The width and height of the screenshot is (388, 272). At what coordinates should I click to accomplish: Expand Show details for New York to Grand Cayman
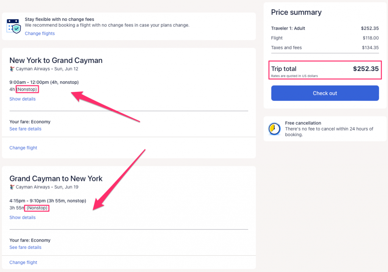(22, 99)
